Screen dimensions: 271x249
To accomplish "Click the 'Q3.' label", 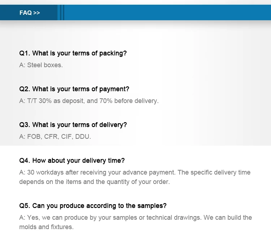I will click(25, 125).
